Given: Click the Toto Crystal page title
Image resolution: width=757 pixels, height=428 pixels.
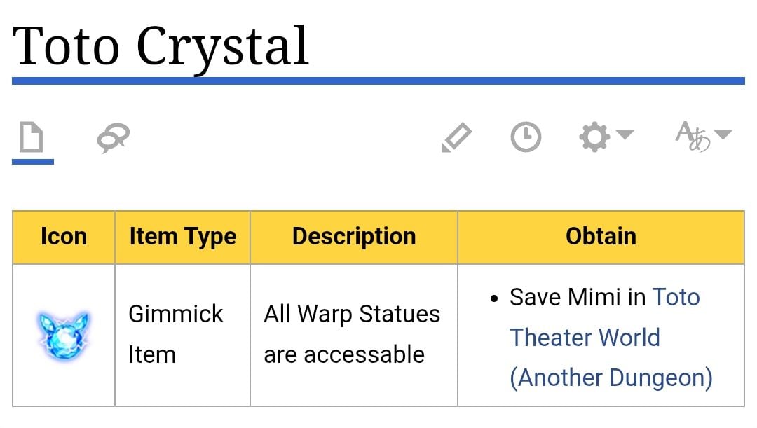Looking at the screenshot, I should (161, 48).
